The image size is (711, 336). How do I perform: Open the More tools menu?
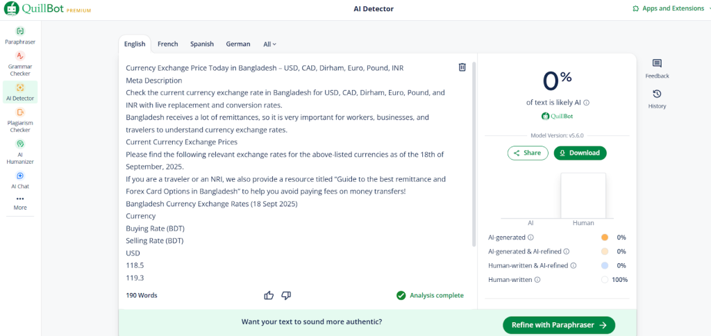point(20,203)
